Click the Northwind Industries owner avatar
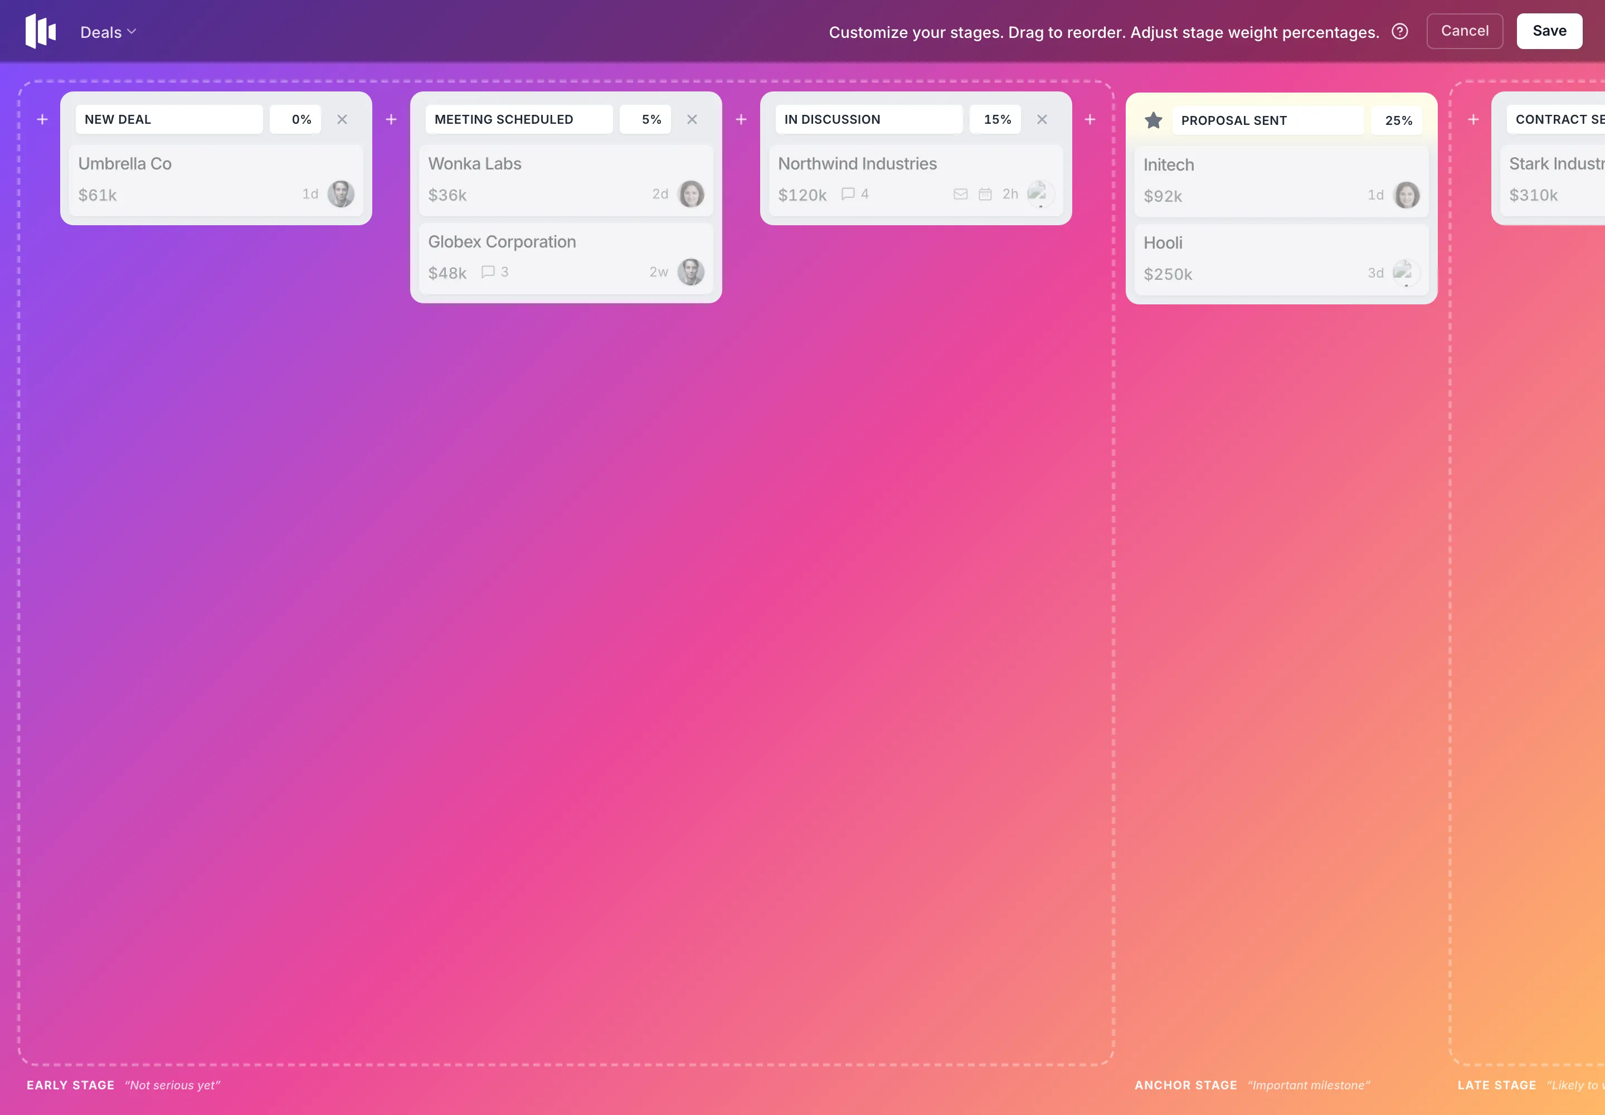1605x1115 pixels. (x=1040, y=194)
